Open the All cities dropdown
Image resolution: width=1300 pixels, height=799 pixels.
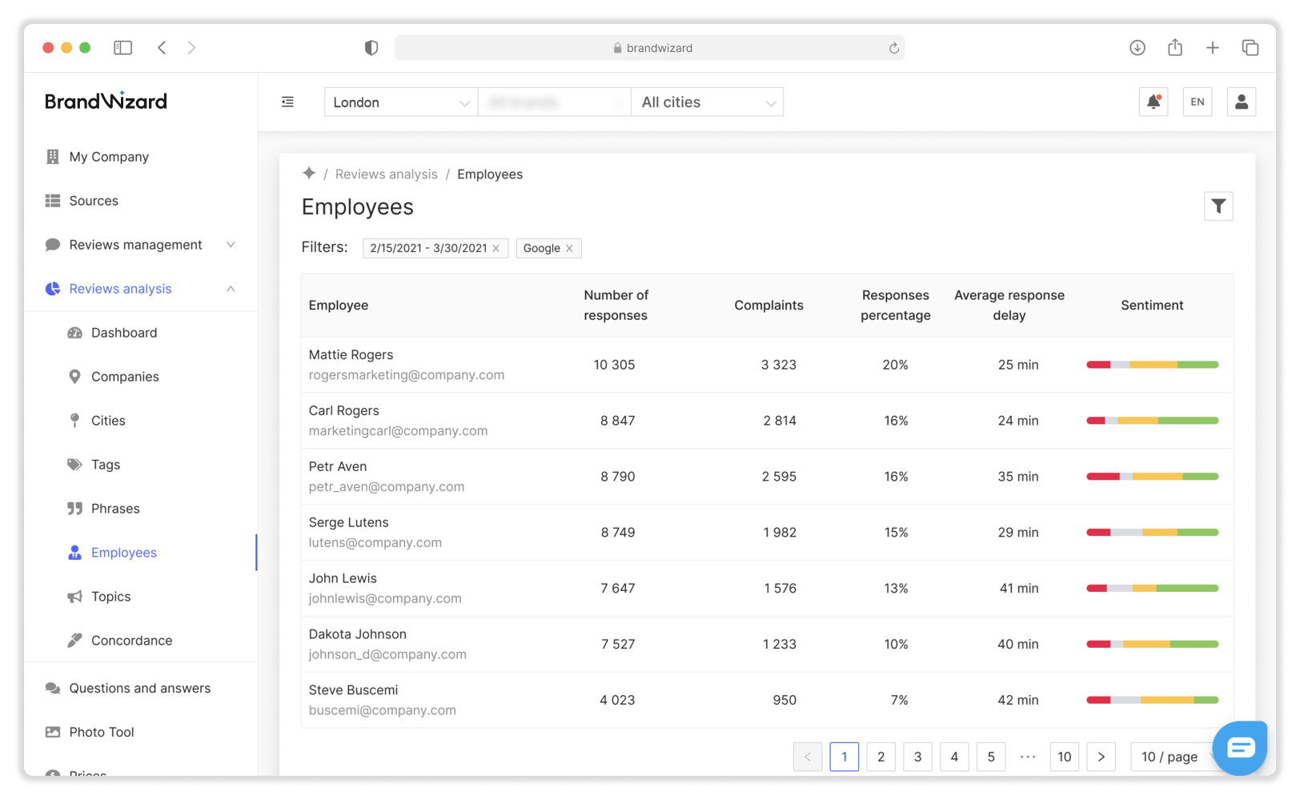(x=708, y=102)
